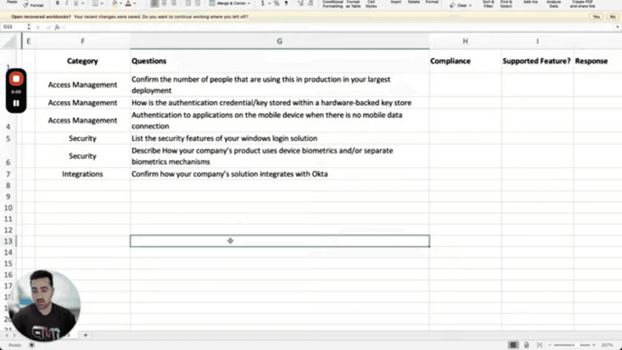Click the Find & Select icon
Image resolution: width=622 pixels, height=350 pixels.
(506, 3)
